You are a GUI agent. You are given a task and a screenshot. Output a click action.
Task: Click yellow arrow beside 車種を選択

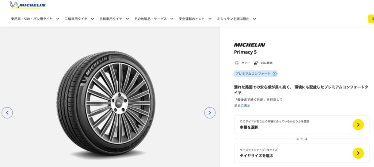click(358, 125)
